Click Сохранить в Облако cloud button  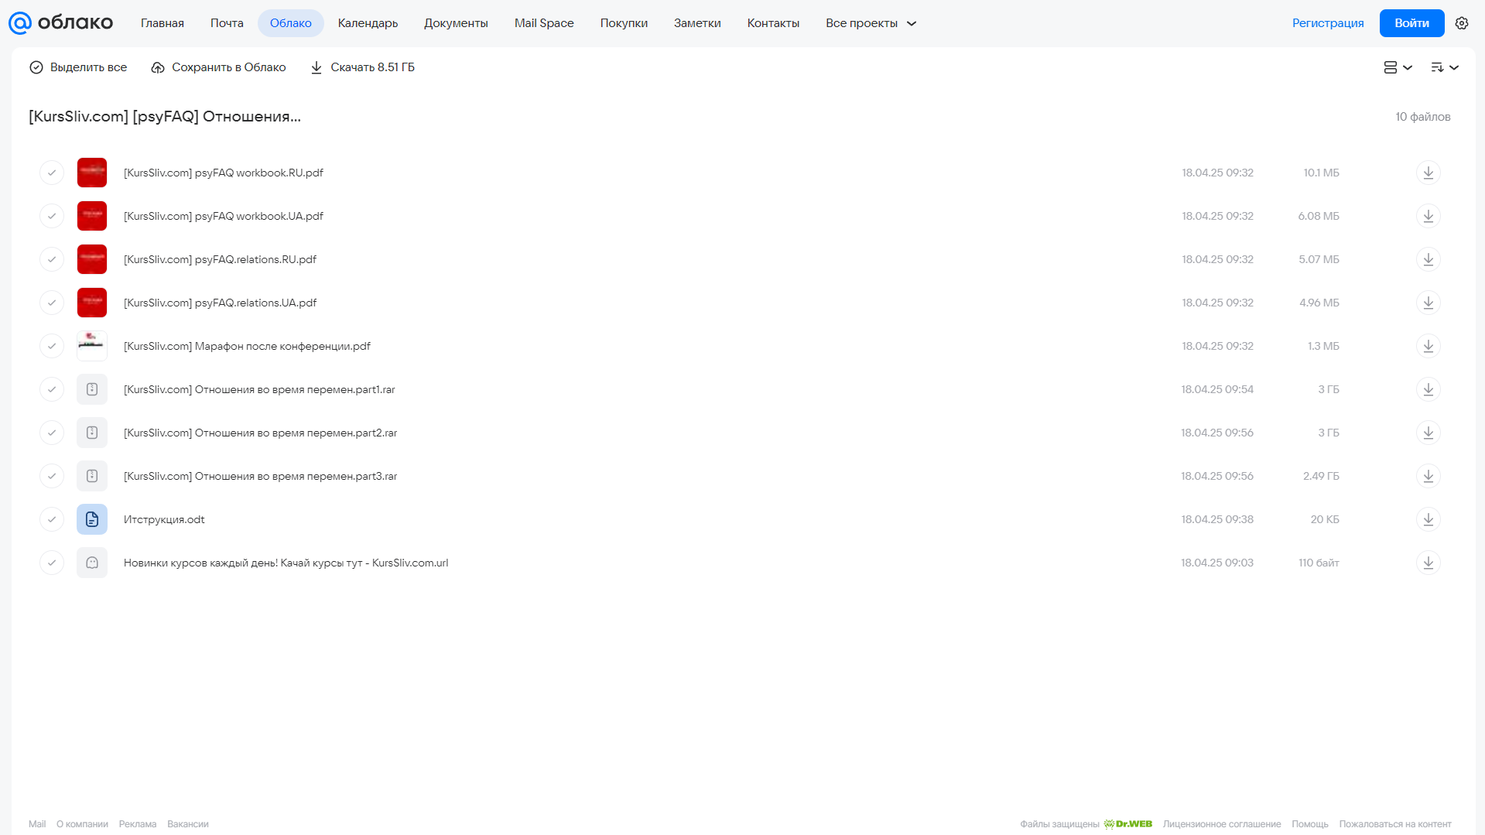[x=218, y=67]
